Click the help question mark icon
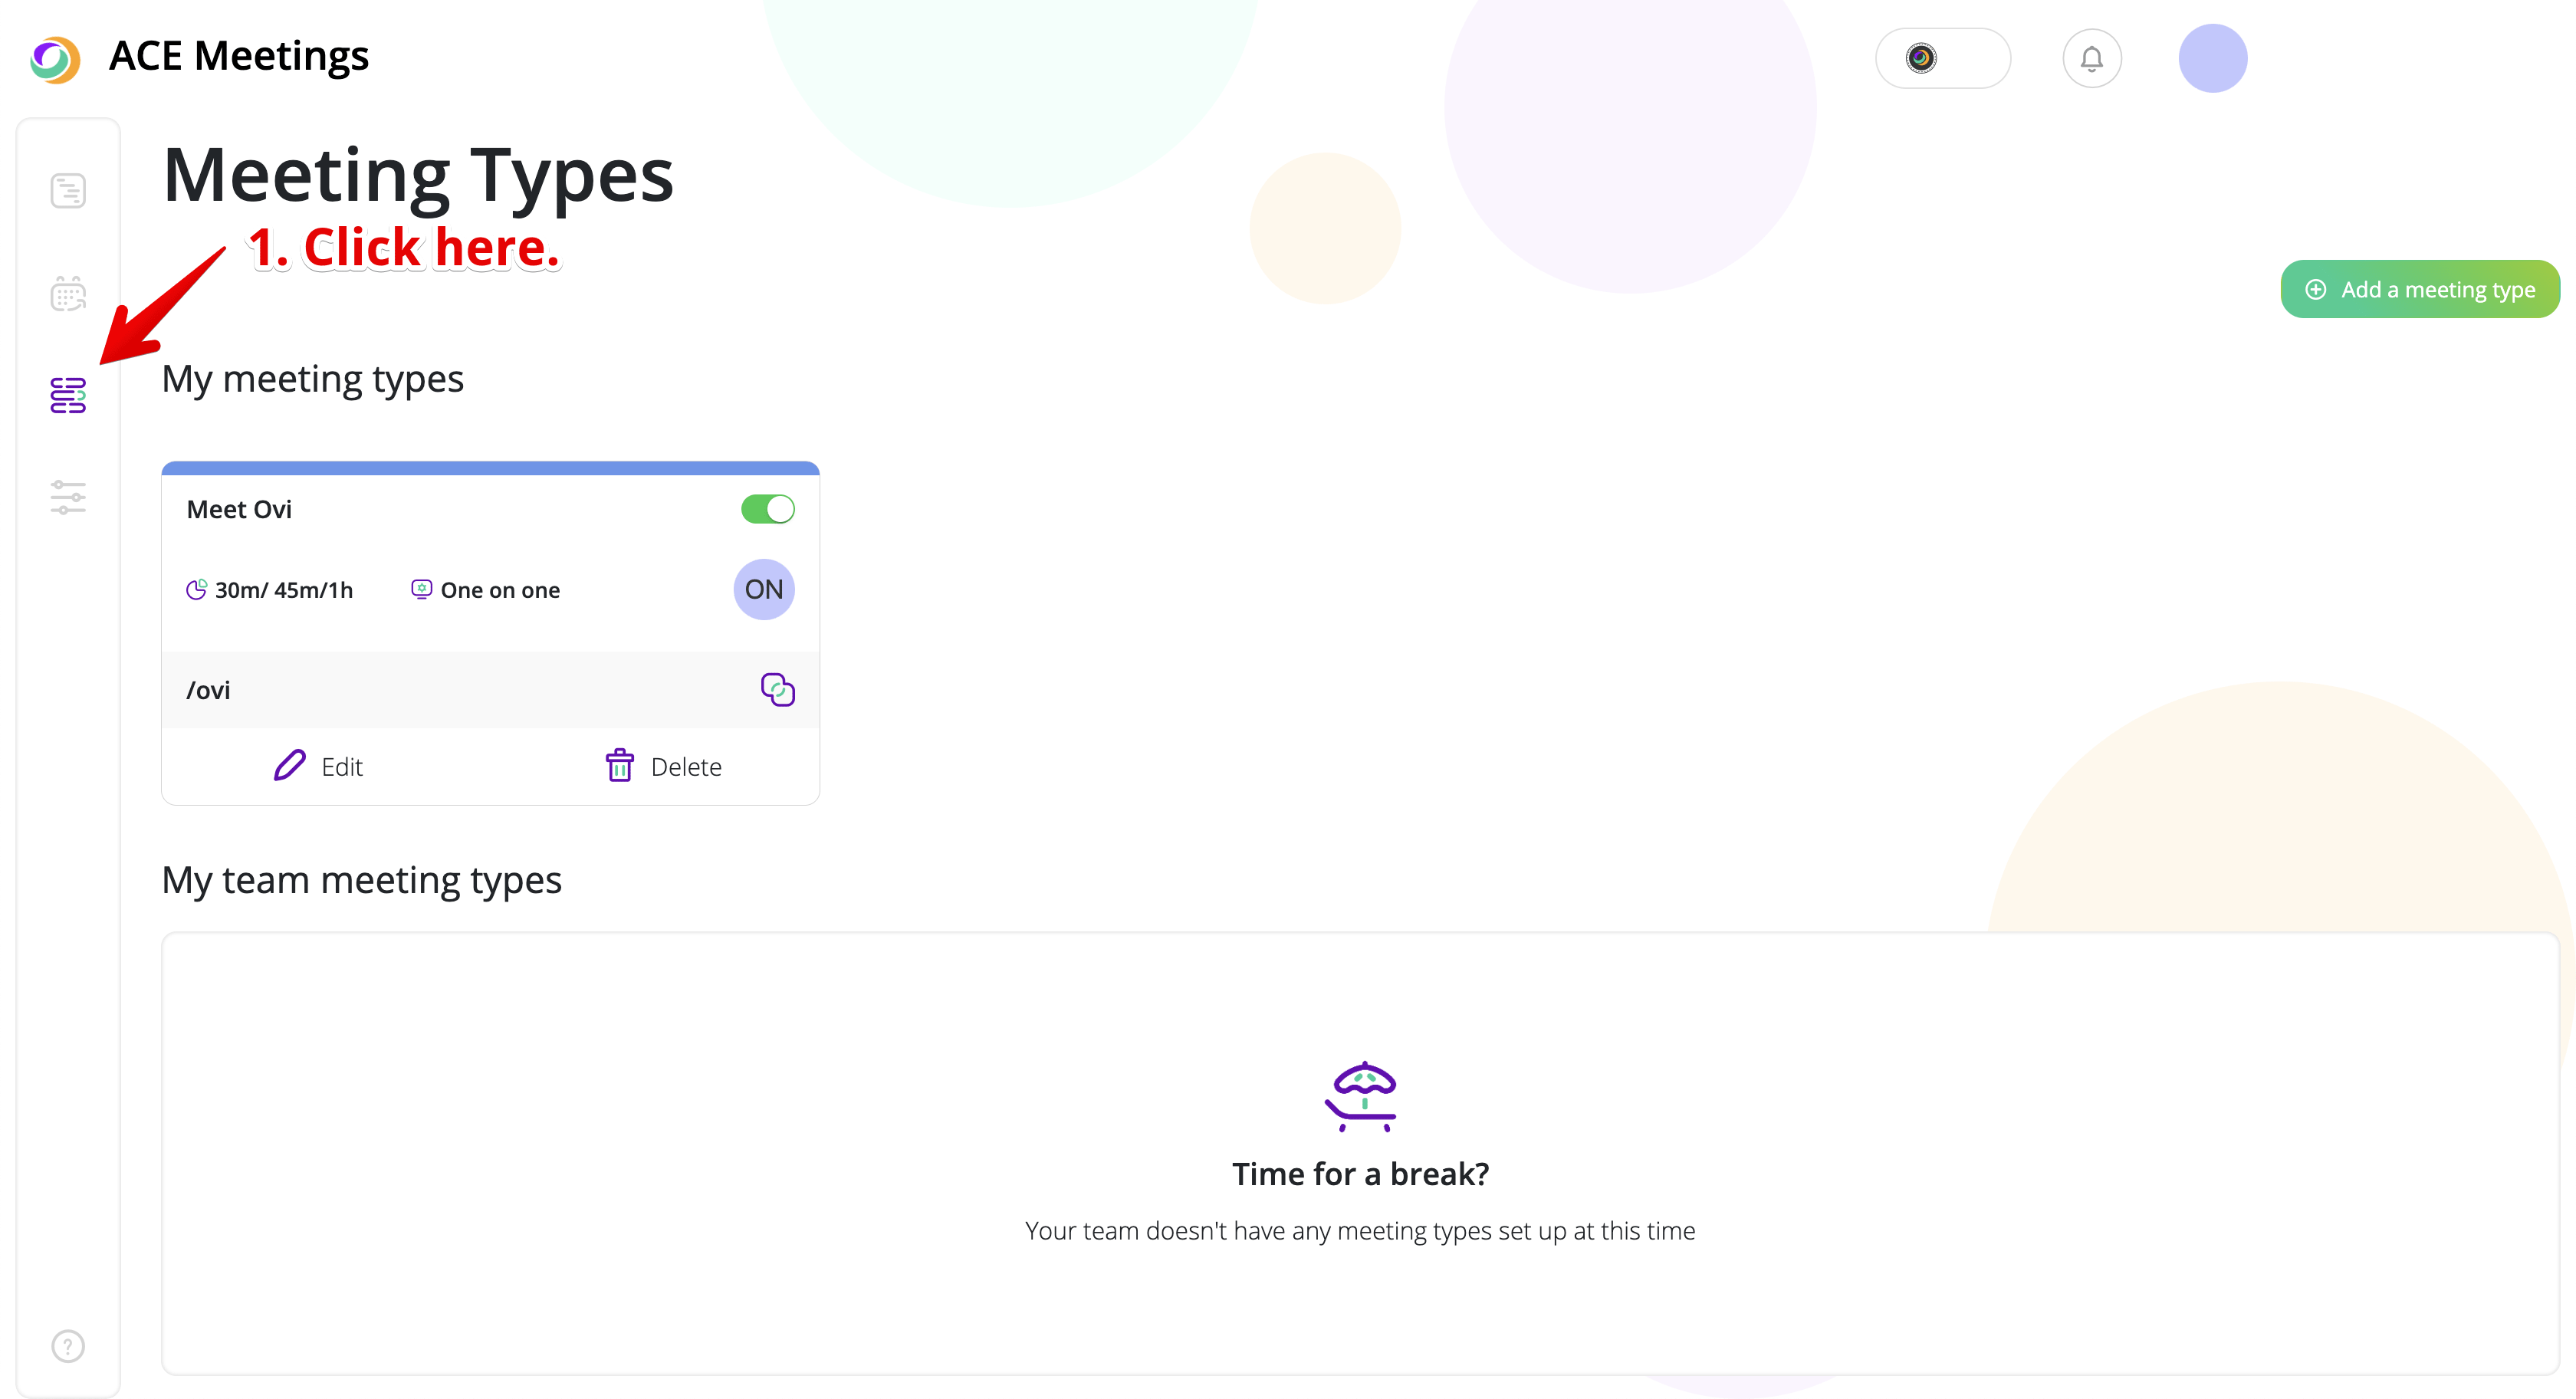Image resolution: width=2576 pixels, height=1399 pixels. click(68, 1346)
